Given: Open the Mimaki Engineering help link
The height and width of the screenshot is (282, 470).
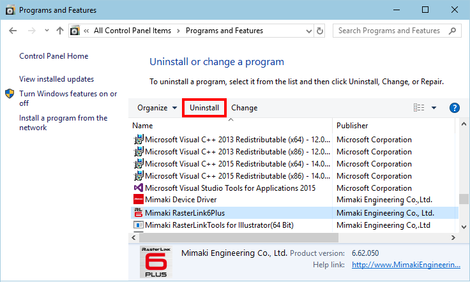Looking at the screenshot, I should pos(406,265).
